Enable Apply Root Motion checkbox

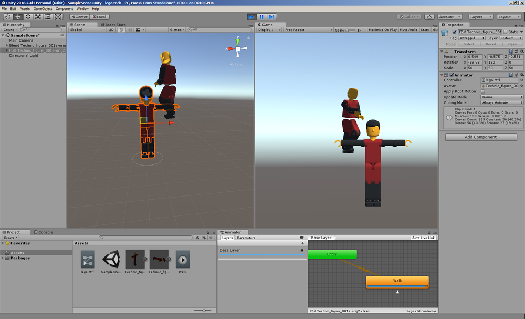point(483,91)
